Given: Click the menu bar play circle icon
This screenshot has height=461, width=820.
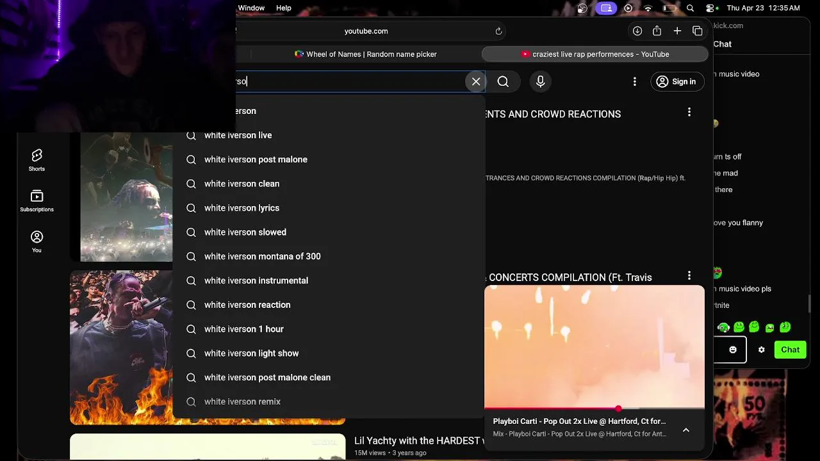Looking at the screenshot, I should [628, 8].
